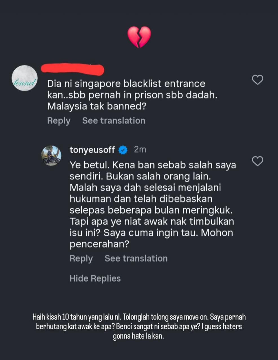Show translation of tonyeusoff's reply

pos(136,258)
